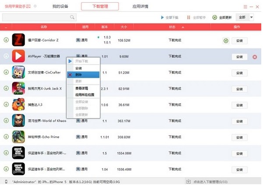Click the Echo Prime app icon

pyautogui.click(x=18, y=137)
